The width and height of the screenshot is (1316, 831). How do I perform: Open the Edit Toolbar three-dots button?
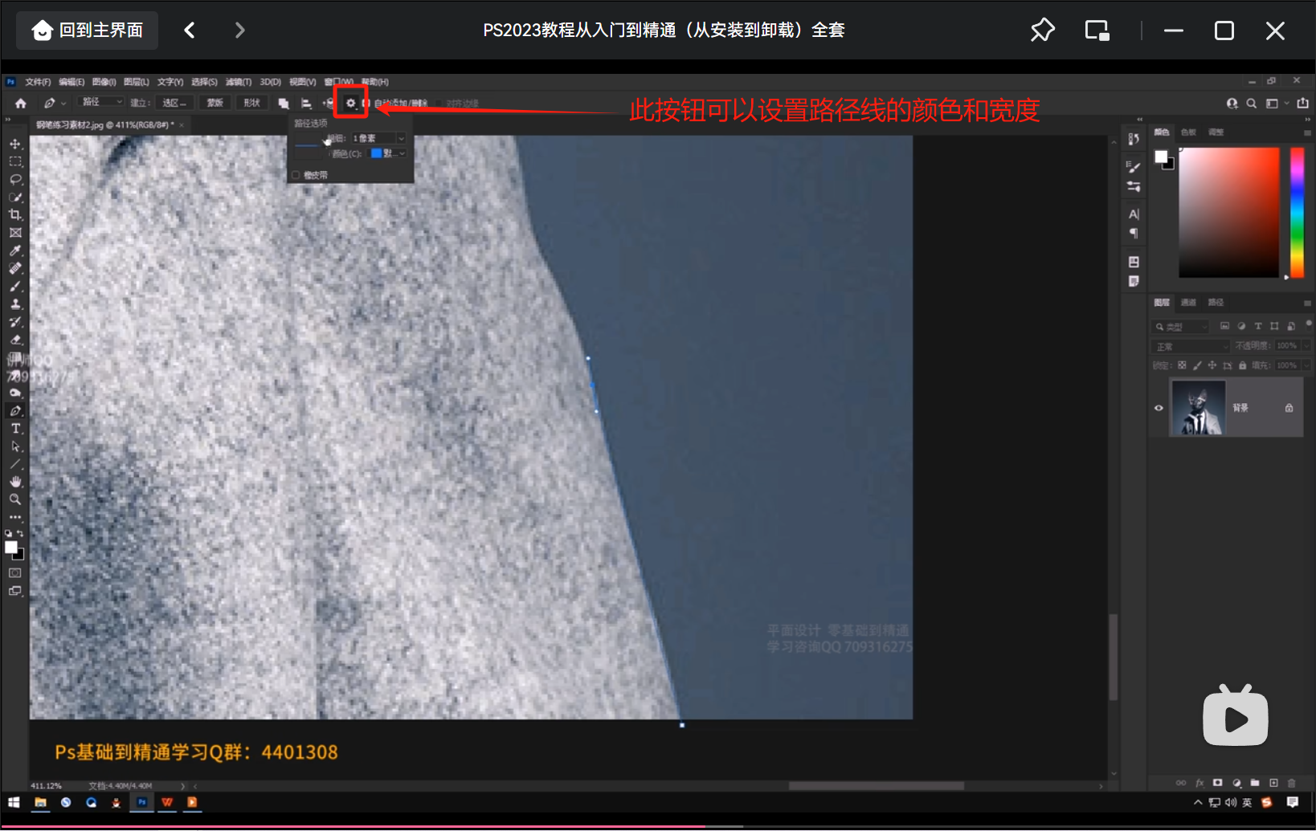pyautogui.click(x=15, y=517)
